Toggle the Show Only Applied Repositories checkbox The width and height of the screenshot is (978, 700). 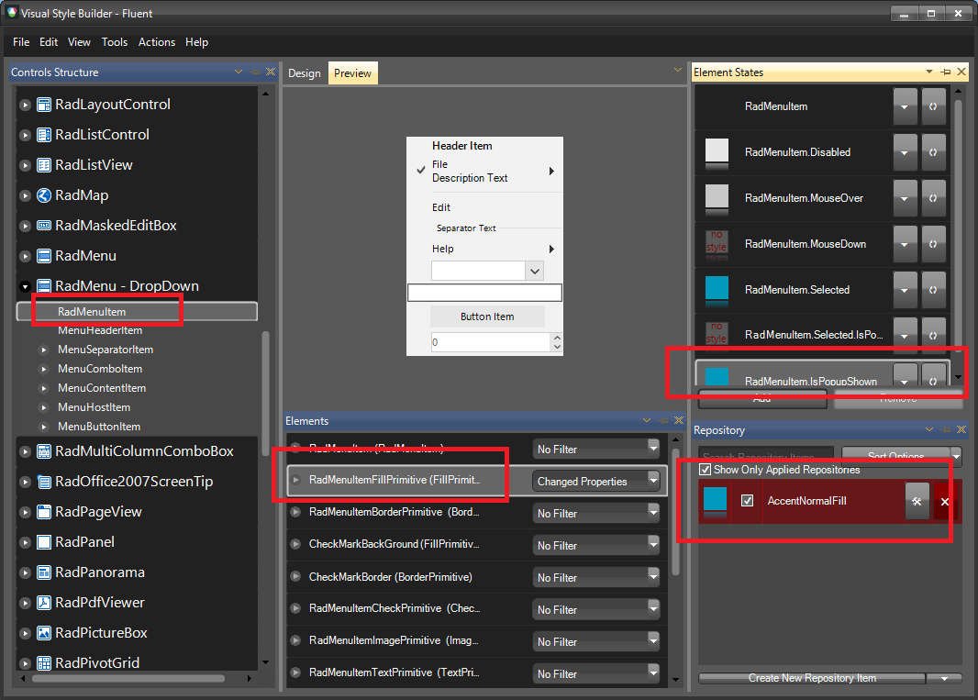pyautogui.click(x=706, y=468)
